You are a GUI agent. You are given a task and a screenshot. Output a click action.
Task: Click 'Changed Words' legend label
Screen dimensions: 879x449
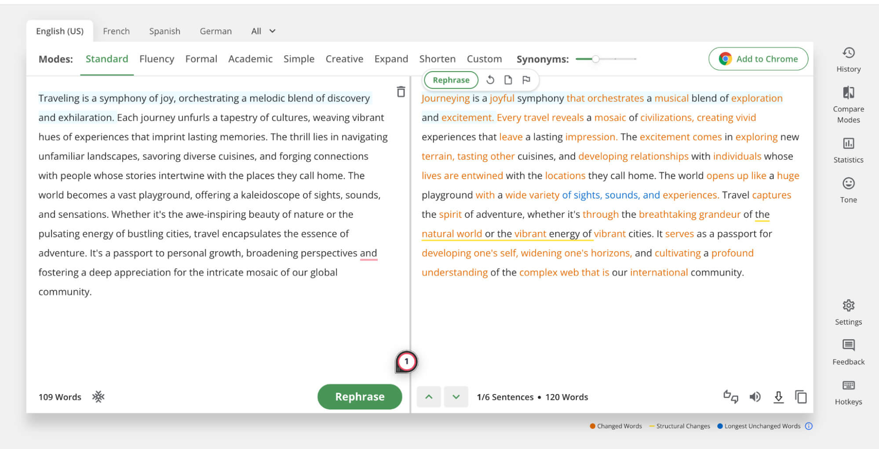[619, 426]
